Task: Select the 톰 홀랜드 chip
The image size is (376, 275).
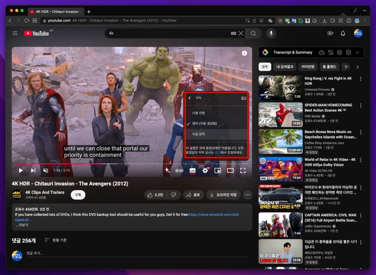Action: (329, 67)
